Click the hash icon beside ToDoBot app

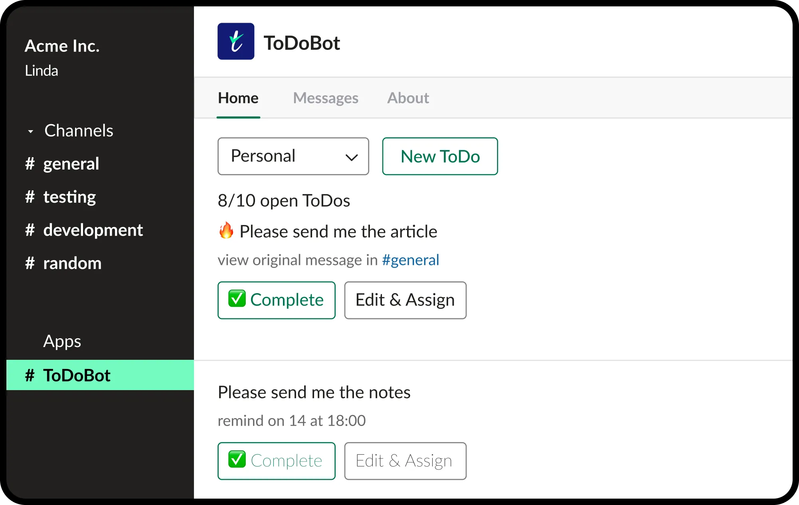[x=30, y=375]
